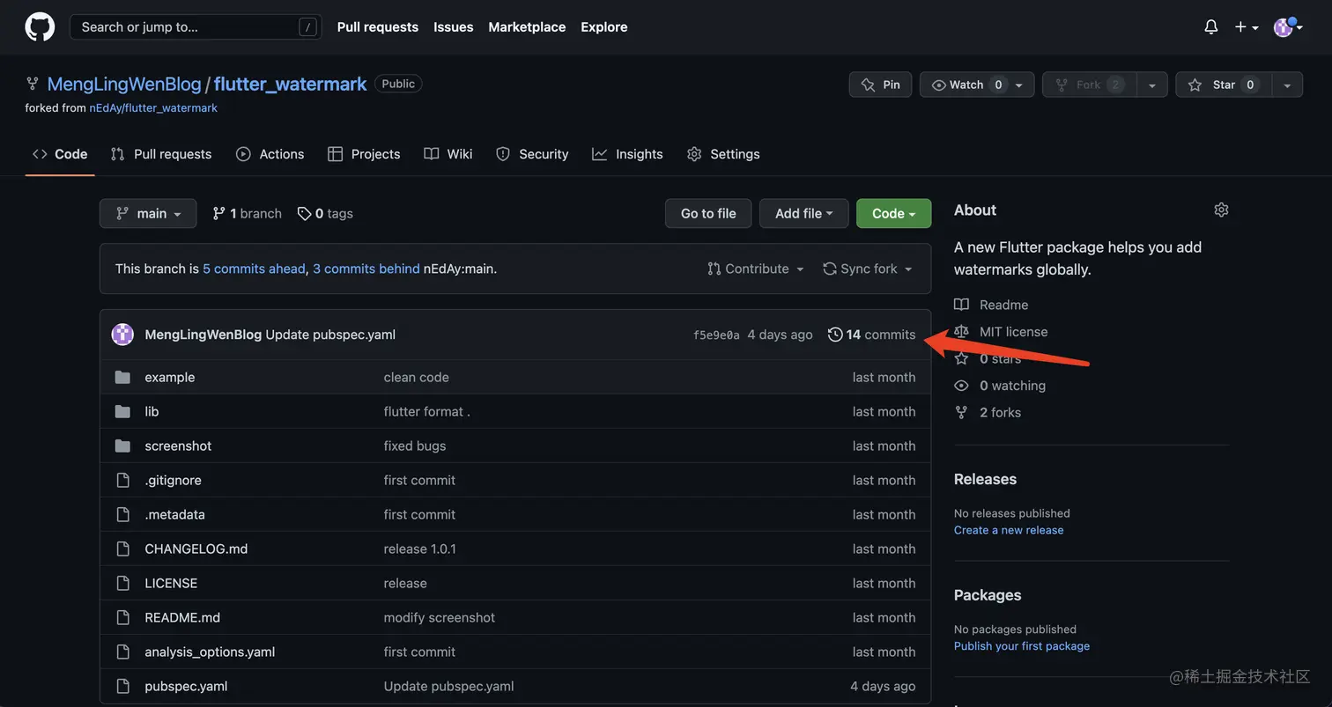This screenshot has width=1332, height=707.
Task: Open the Add file dropdown
Action: click(x=803, y=213)
